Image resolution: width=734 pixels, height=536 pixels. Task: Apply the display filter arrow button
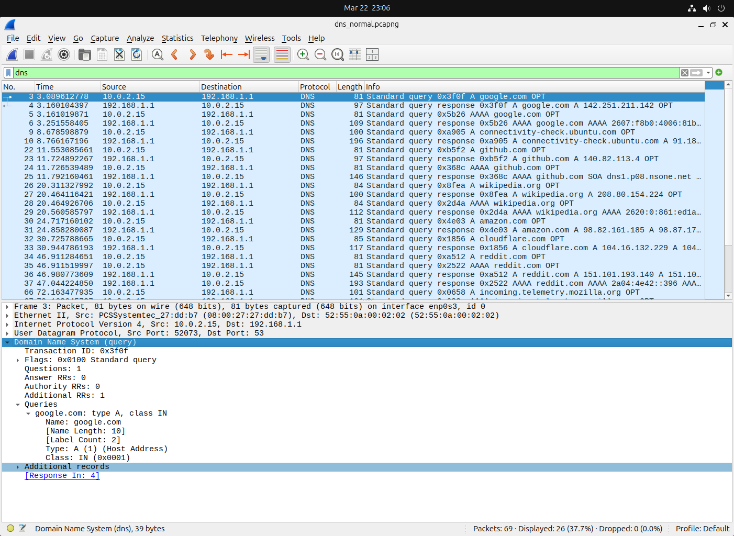[696, 73]
